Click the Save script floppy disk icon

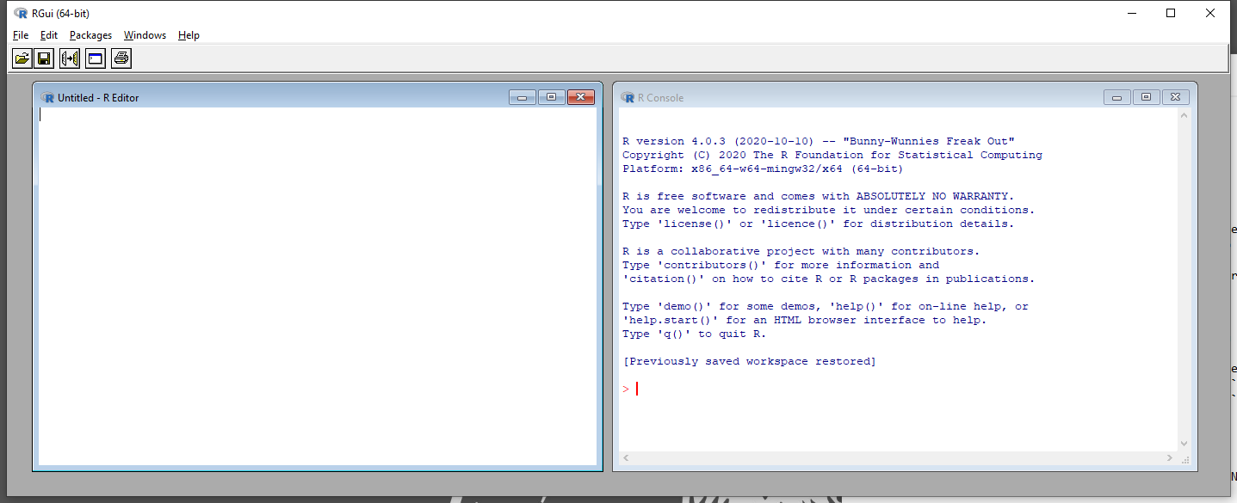44,58
